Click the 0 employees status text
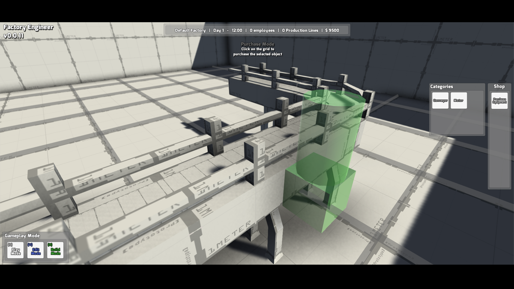Screen dimensions: 514x289 [x=262, y=30]
